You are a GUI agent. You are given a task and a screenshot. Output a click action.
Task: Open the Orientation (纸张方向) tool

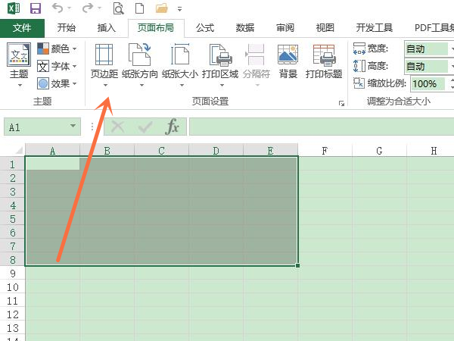(140, 61)
